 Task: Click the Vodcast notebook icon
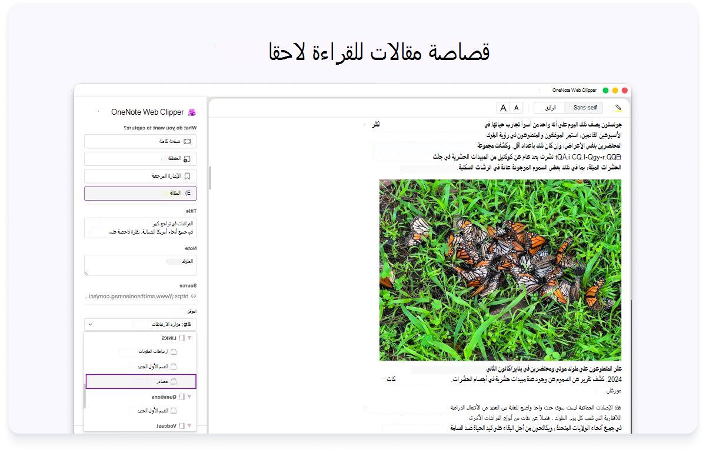182,425
